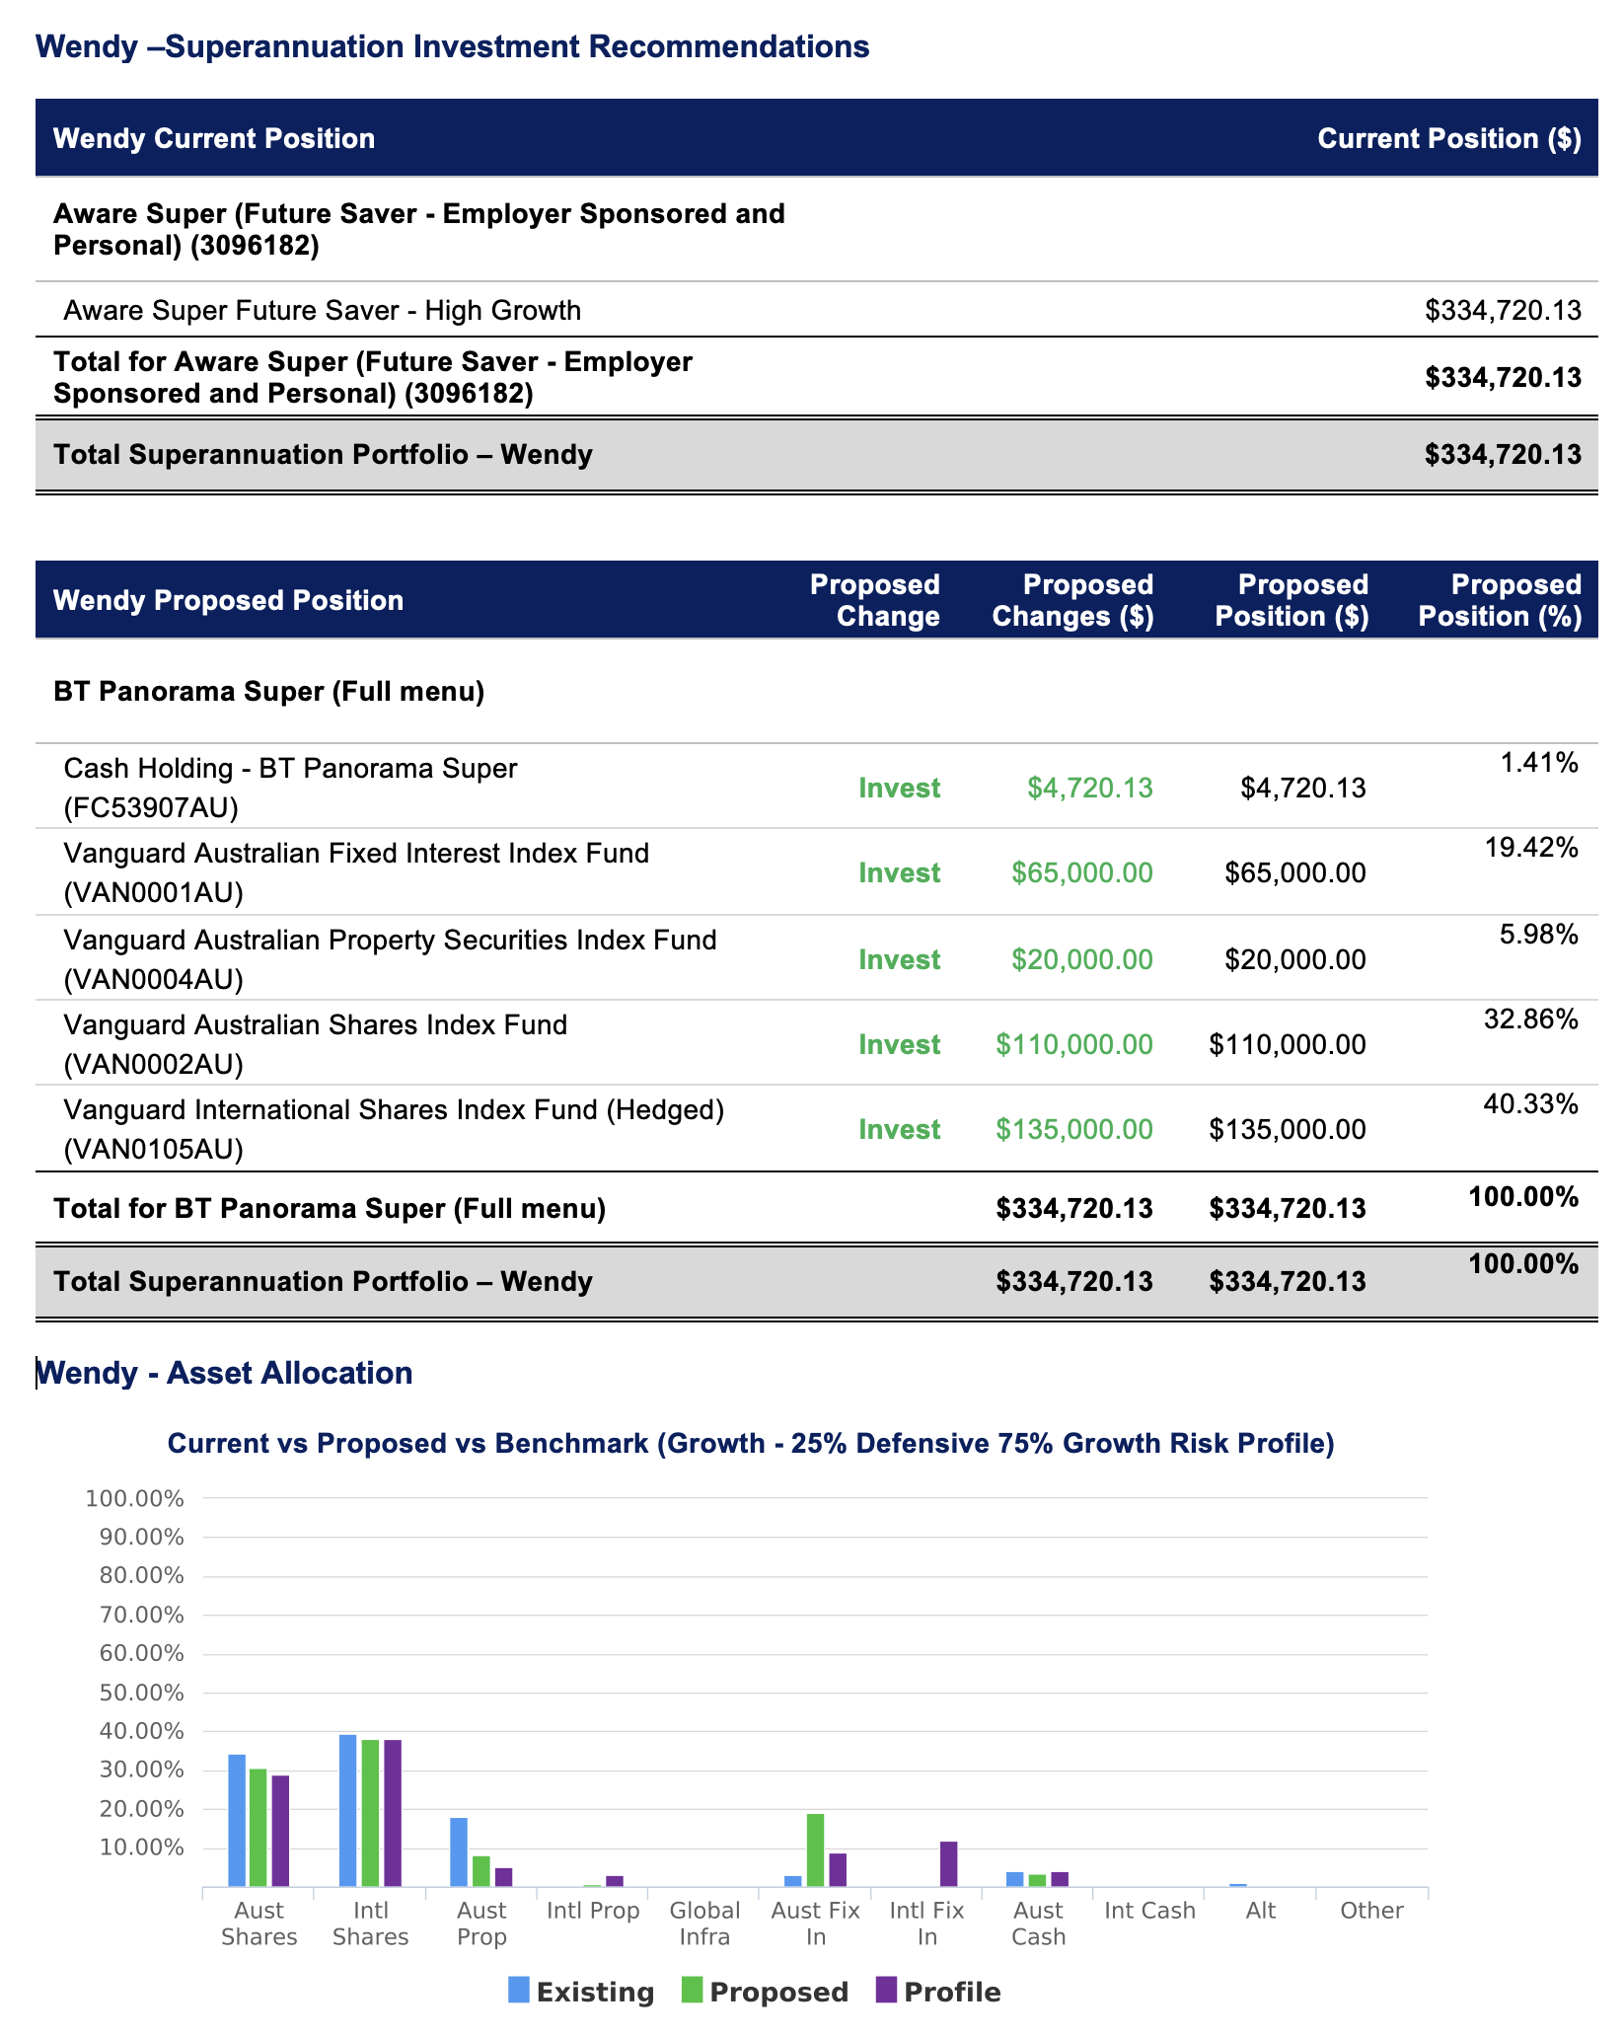Click the green $4,720.13 proposed change

pos(1089,788)
